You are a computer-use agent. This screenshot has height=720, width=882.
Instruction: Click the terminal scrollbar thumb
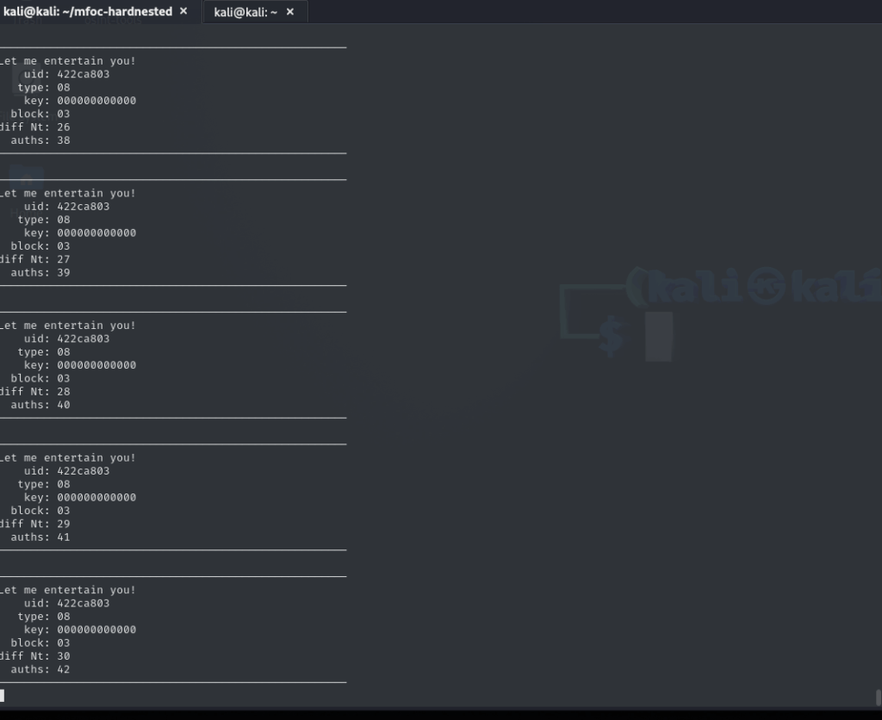click(878, 697)
